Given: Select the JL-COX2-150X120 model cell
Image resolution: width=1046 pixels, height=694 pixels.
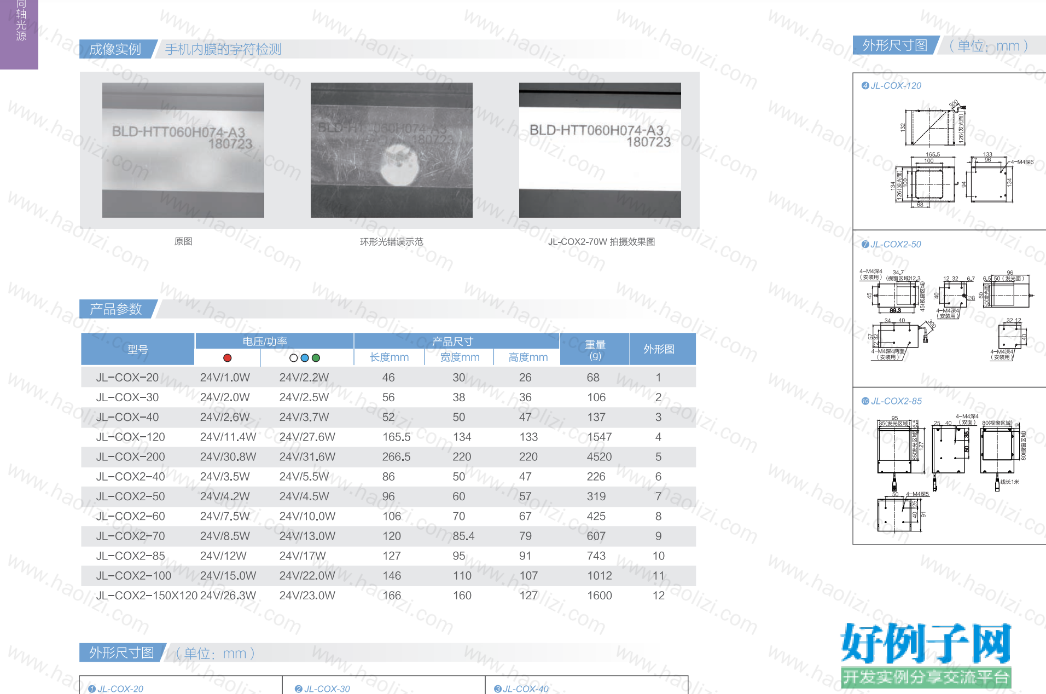Looking at the screenshot, I should (x=147, y=595).
